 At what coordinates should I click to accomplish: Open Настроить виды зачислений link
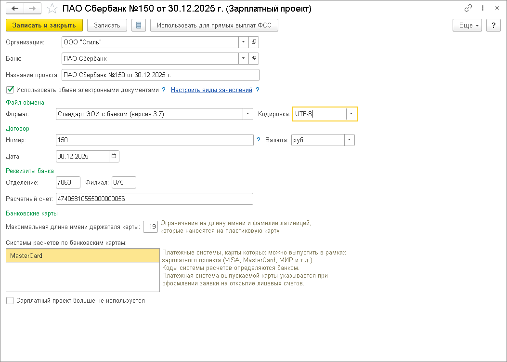click(211, 90)
